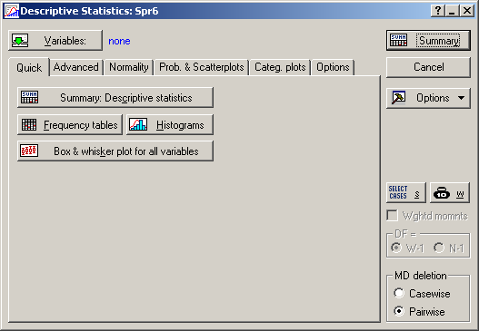Image resolution: width=479 pixels, height=331 pixels.
Task: Generate Histograms
Action: pos(170,125)
